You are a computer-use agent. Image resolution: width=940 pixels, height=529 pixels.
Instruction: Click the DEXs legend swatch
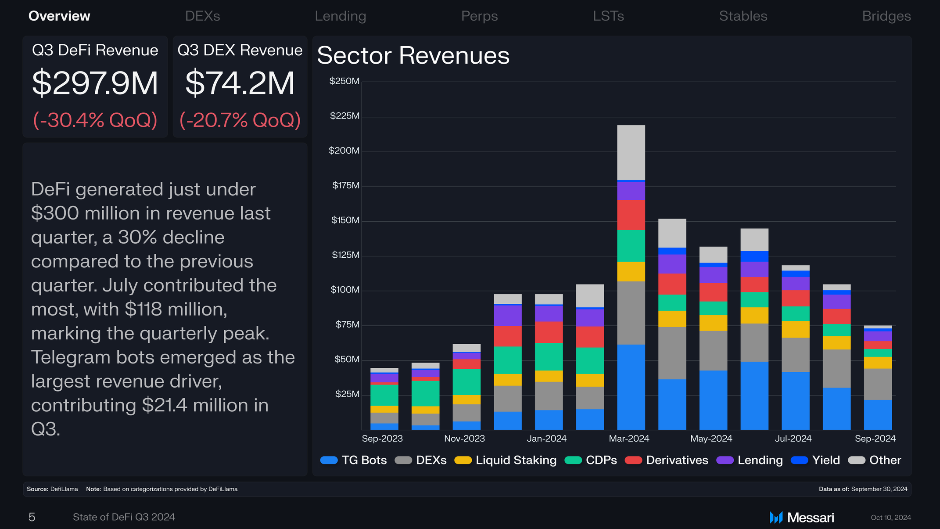(403, 460)
